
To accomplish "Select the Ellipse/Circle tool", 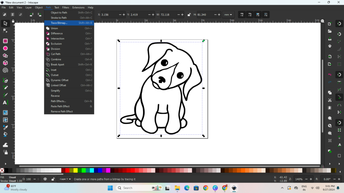I will 5,48.
